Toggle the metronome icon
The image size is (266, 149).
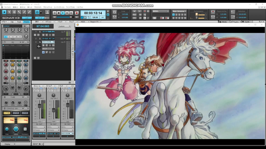(x=108, y=18)
